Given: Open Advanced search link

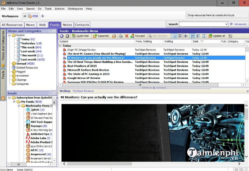Looking at the screenshot, I should (241, 24).
